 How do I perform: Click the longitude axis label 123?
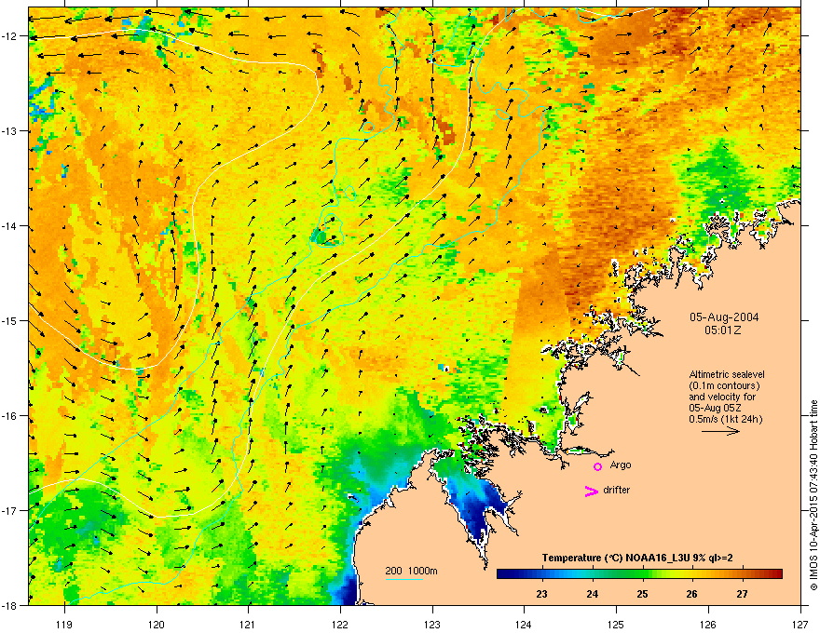coord(432,624)
